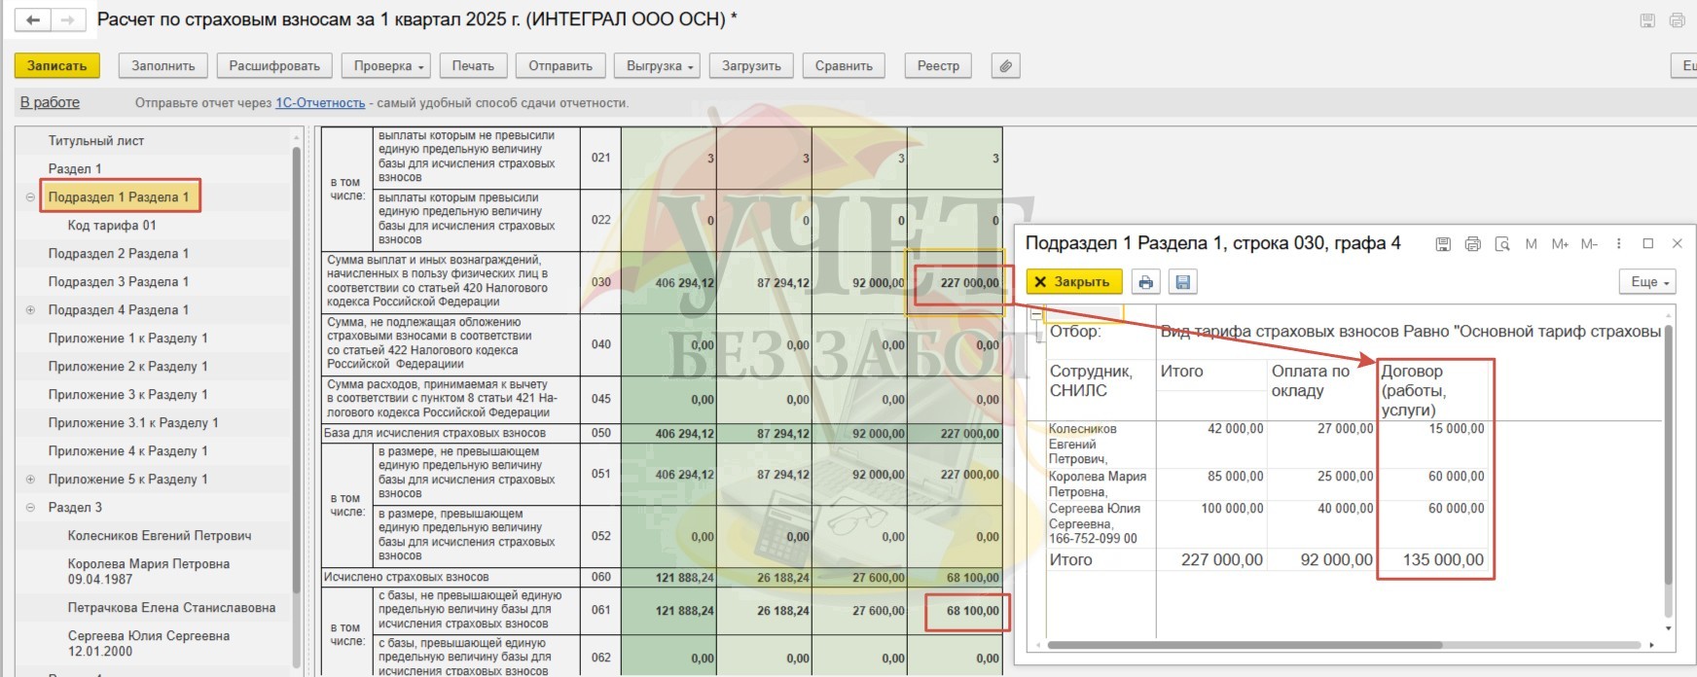Open Подраздел 2 Раздела 1
Viewport: 1697px width, 677px height.
click(x=119, y=254)
